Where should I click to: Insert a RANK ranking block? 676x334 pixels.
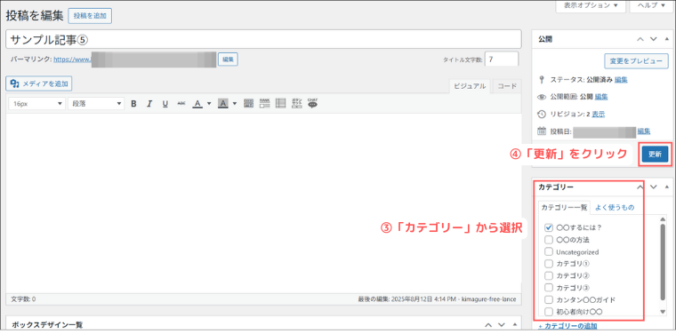tap(264, 103)
